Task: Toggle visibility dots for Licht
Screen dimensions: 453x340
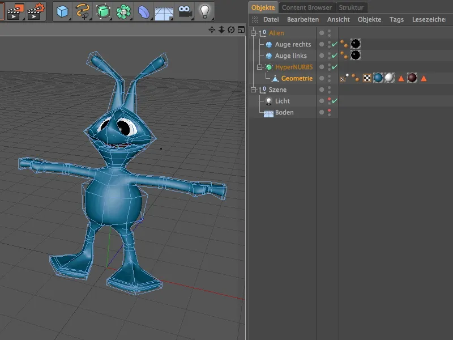Action: tap(329, 101)
